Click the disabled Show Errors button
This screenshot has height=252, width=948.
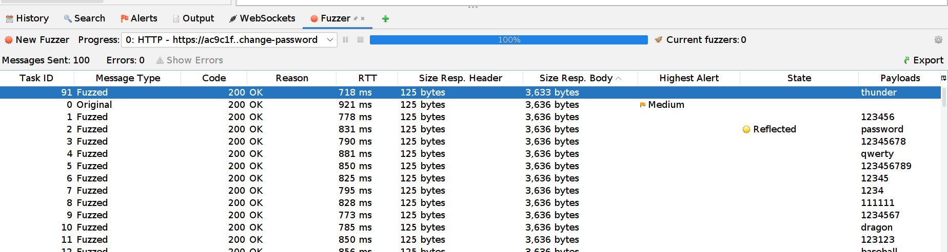pos(190,60)
